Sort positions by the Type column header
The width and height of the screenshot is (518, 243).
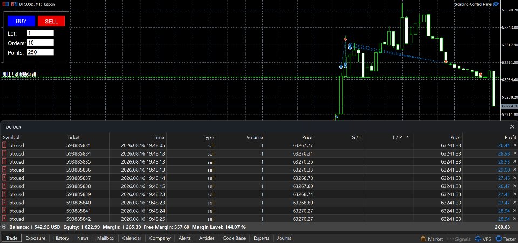[208, 137]
